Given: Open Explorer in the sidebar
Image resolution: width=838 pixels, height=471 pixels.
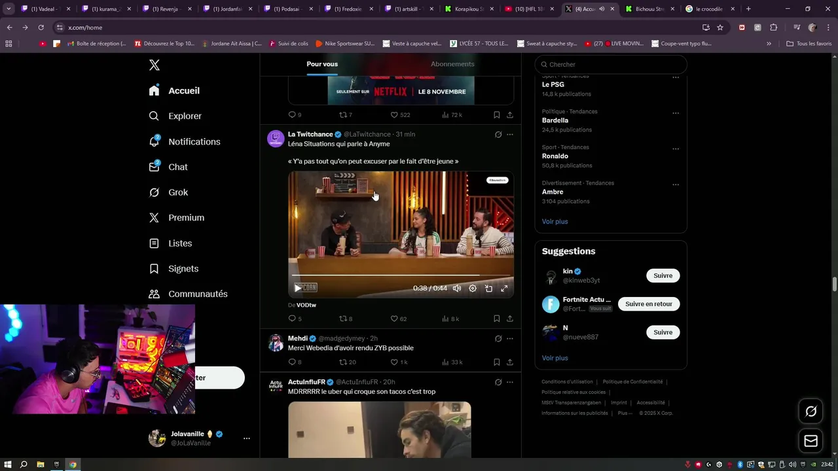Looking at the screenshot, I should [175, 116].
